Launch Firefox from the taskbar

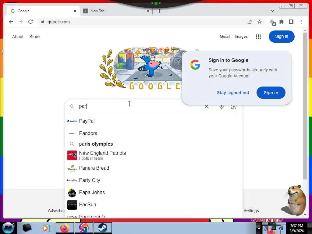pyautogui.click(x=65, y=228)
